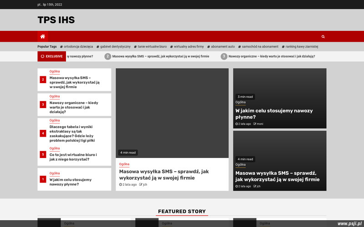Open ticker item 'Nawozy organiczne' headline

click(x=272, y=56)
